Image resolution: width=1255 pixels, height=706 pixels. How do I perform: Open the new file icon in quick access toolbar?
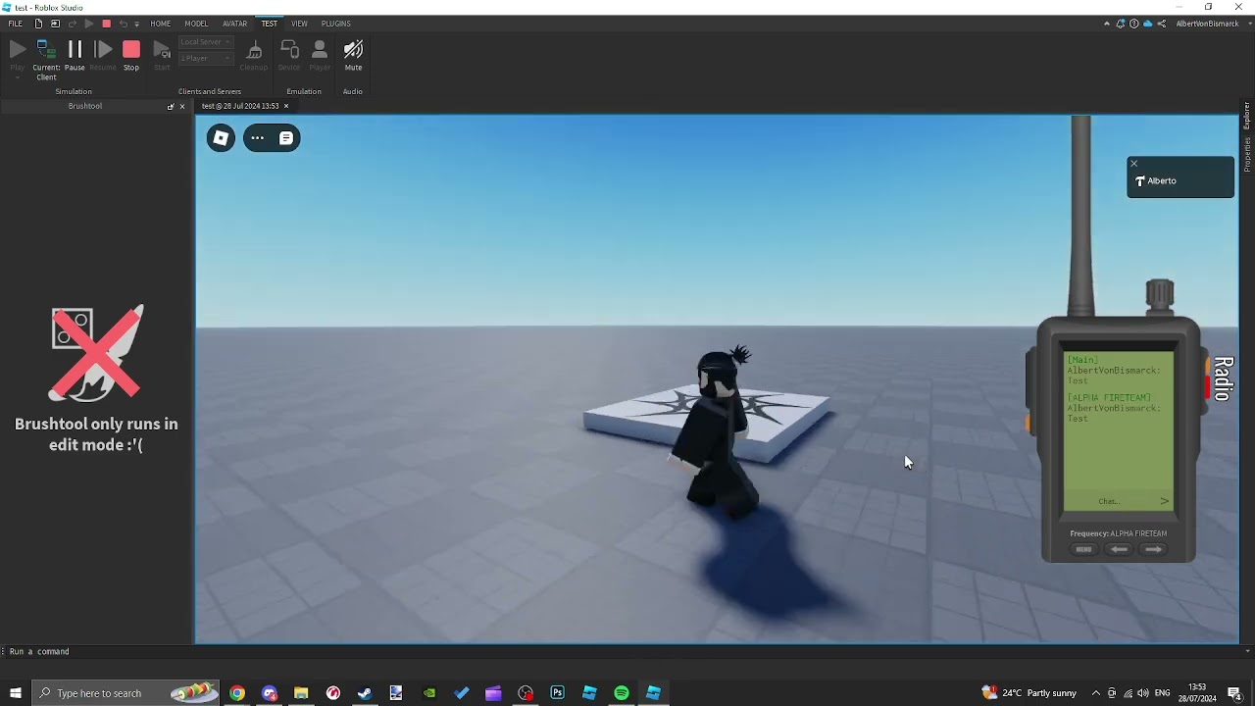[x=38, y=24]
